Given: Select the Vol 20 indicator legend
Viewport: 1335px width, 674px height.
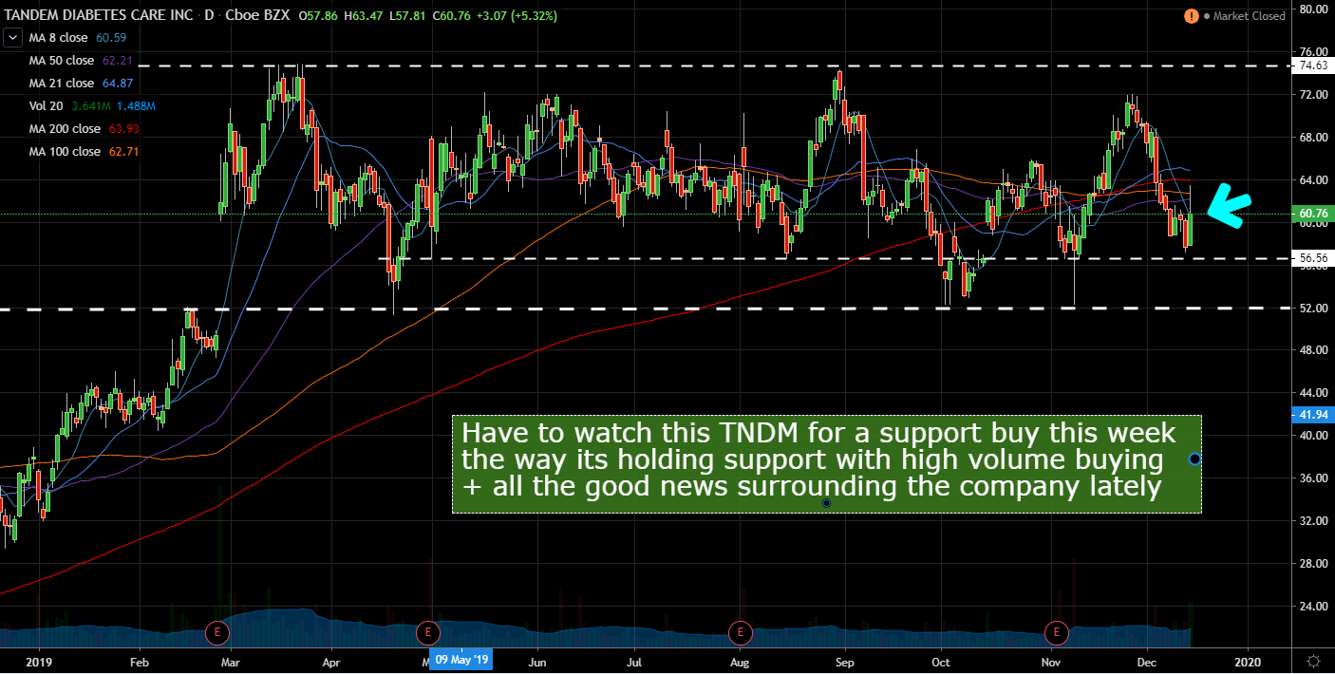Looking at the screenshot, I should (x=47, y=106).
